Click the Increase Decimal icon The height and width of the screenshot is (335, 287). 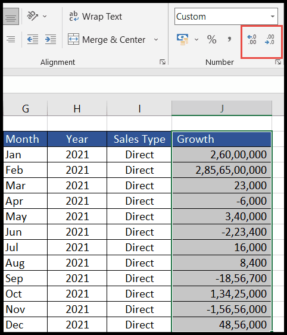point(252,39)
